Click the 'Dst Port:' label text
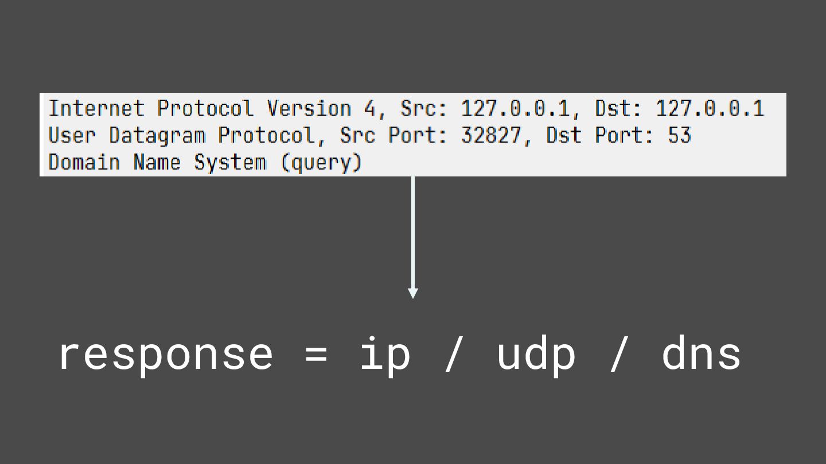This screenshot has width=826, height=464. click(601, 135)
